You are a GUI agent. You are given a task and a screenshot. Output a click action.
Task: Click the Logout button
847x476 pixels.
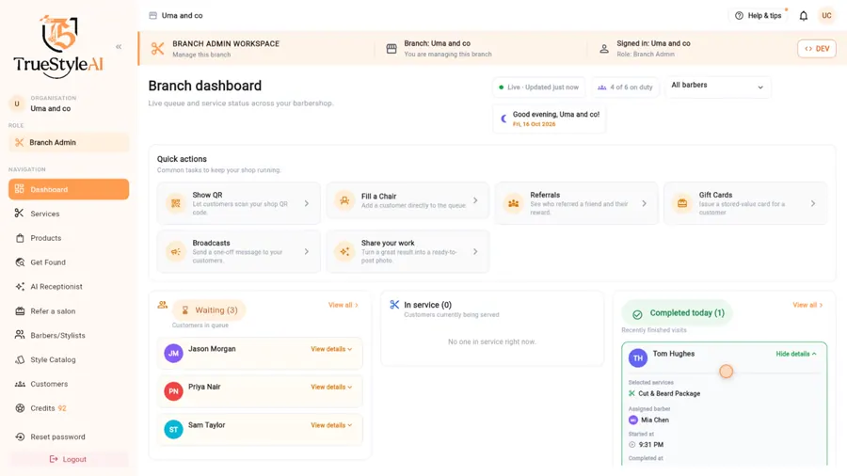[x=69, y=459]
